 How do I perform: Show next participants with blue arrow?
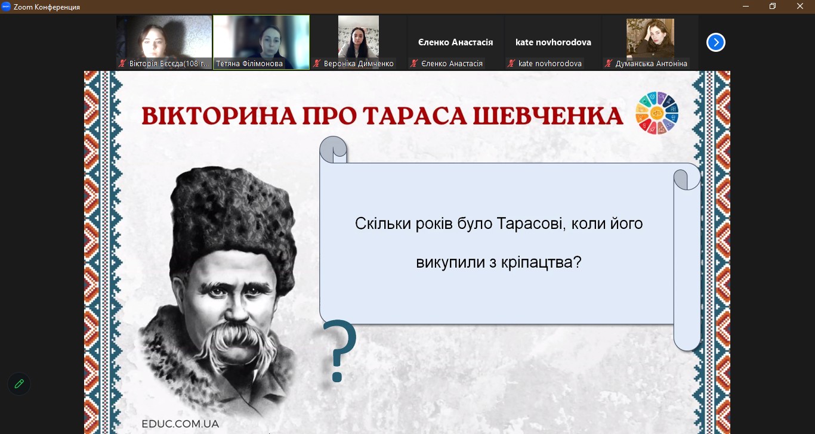(715, 42)
